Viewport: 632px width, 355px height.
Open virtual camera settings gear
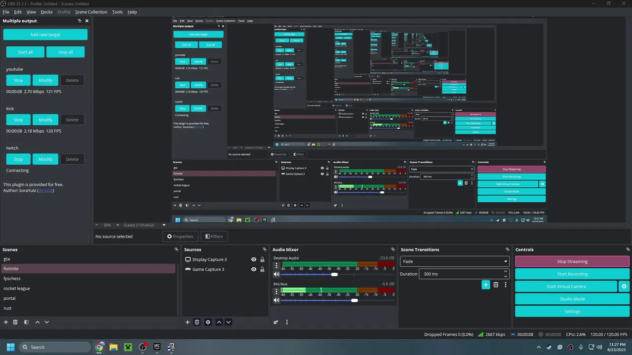(x=624, y=286)
